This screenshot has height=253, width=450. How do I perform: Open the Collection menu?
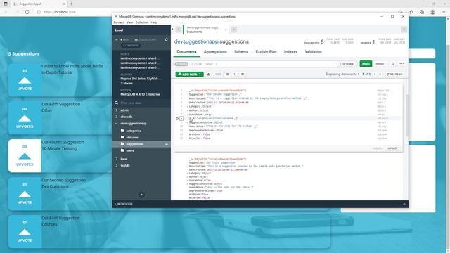coord(142,22)
